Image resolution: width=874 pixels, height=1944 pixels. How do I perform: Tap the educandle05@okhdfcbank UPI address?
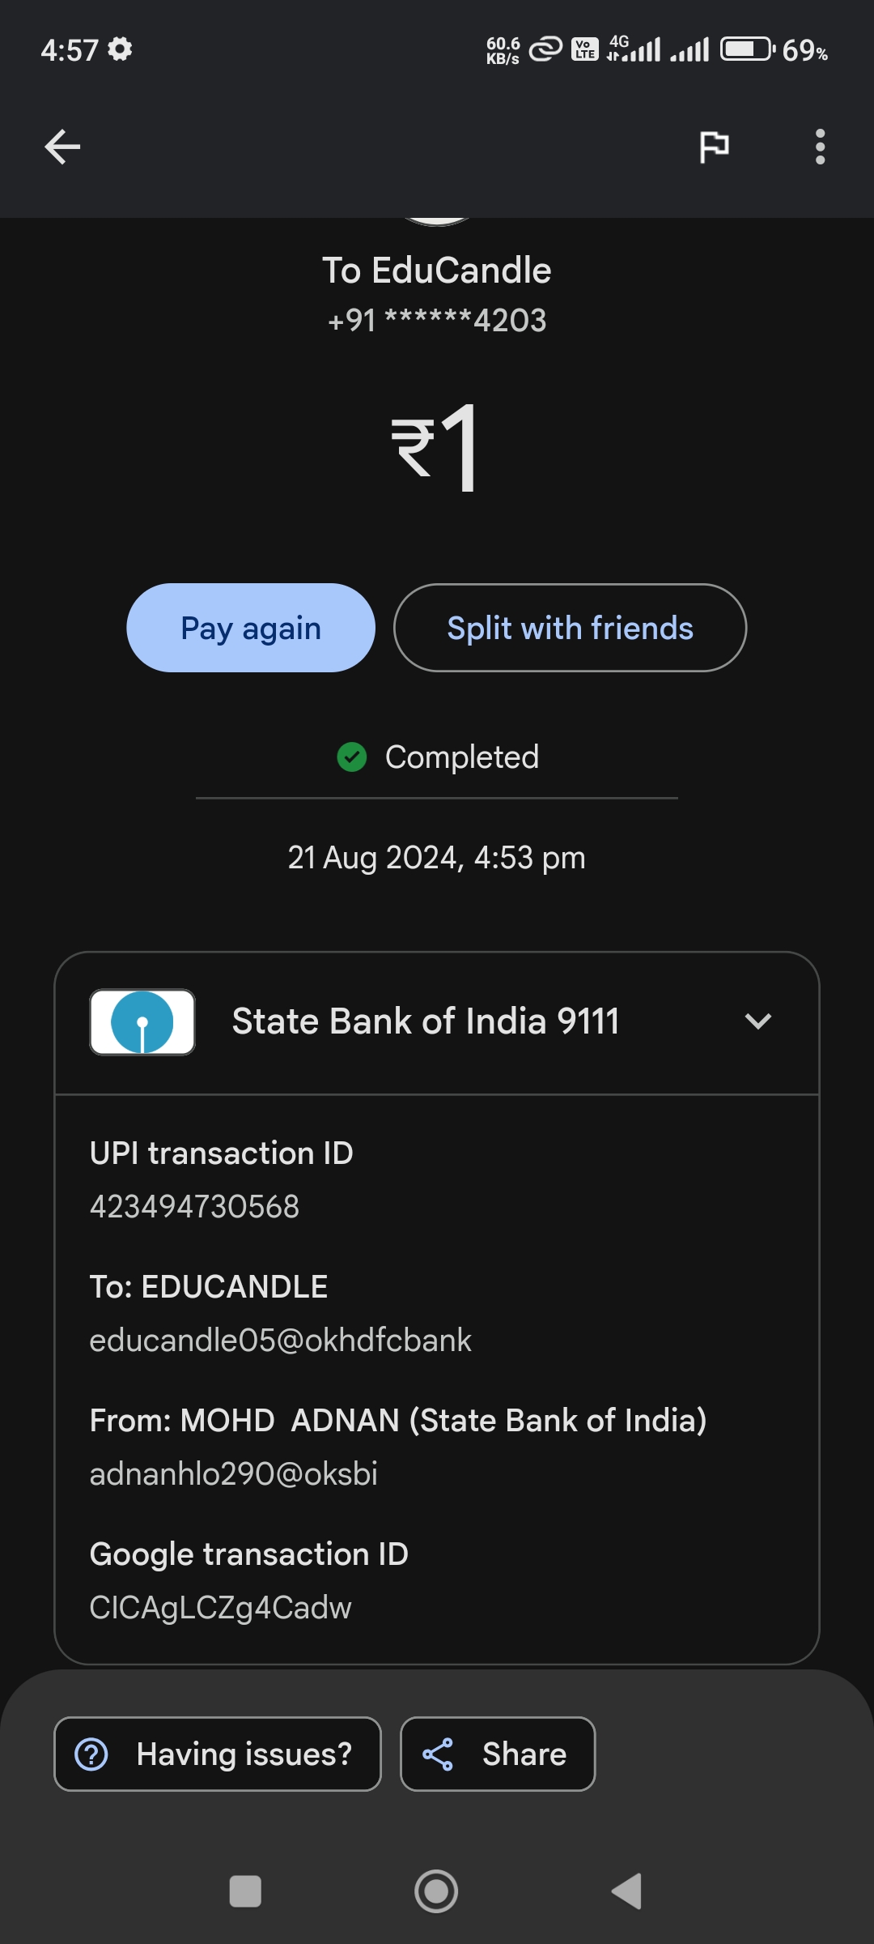pos(280,1341)
